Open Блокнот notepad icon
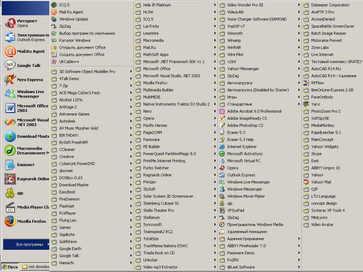 point(10,165)
